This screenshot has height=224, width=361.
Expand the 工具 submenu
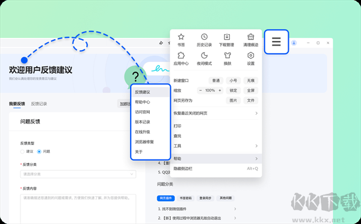pos(216,146)
